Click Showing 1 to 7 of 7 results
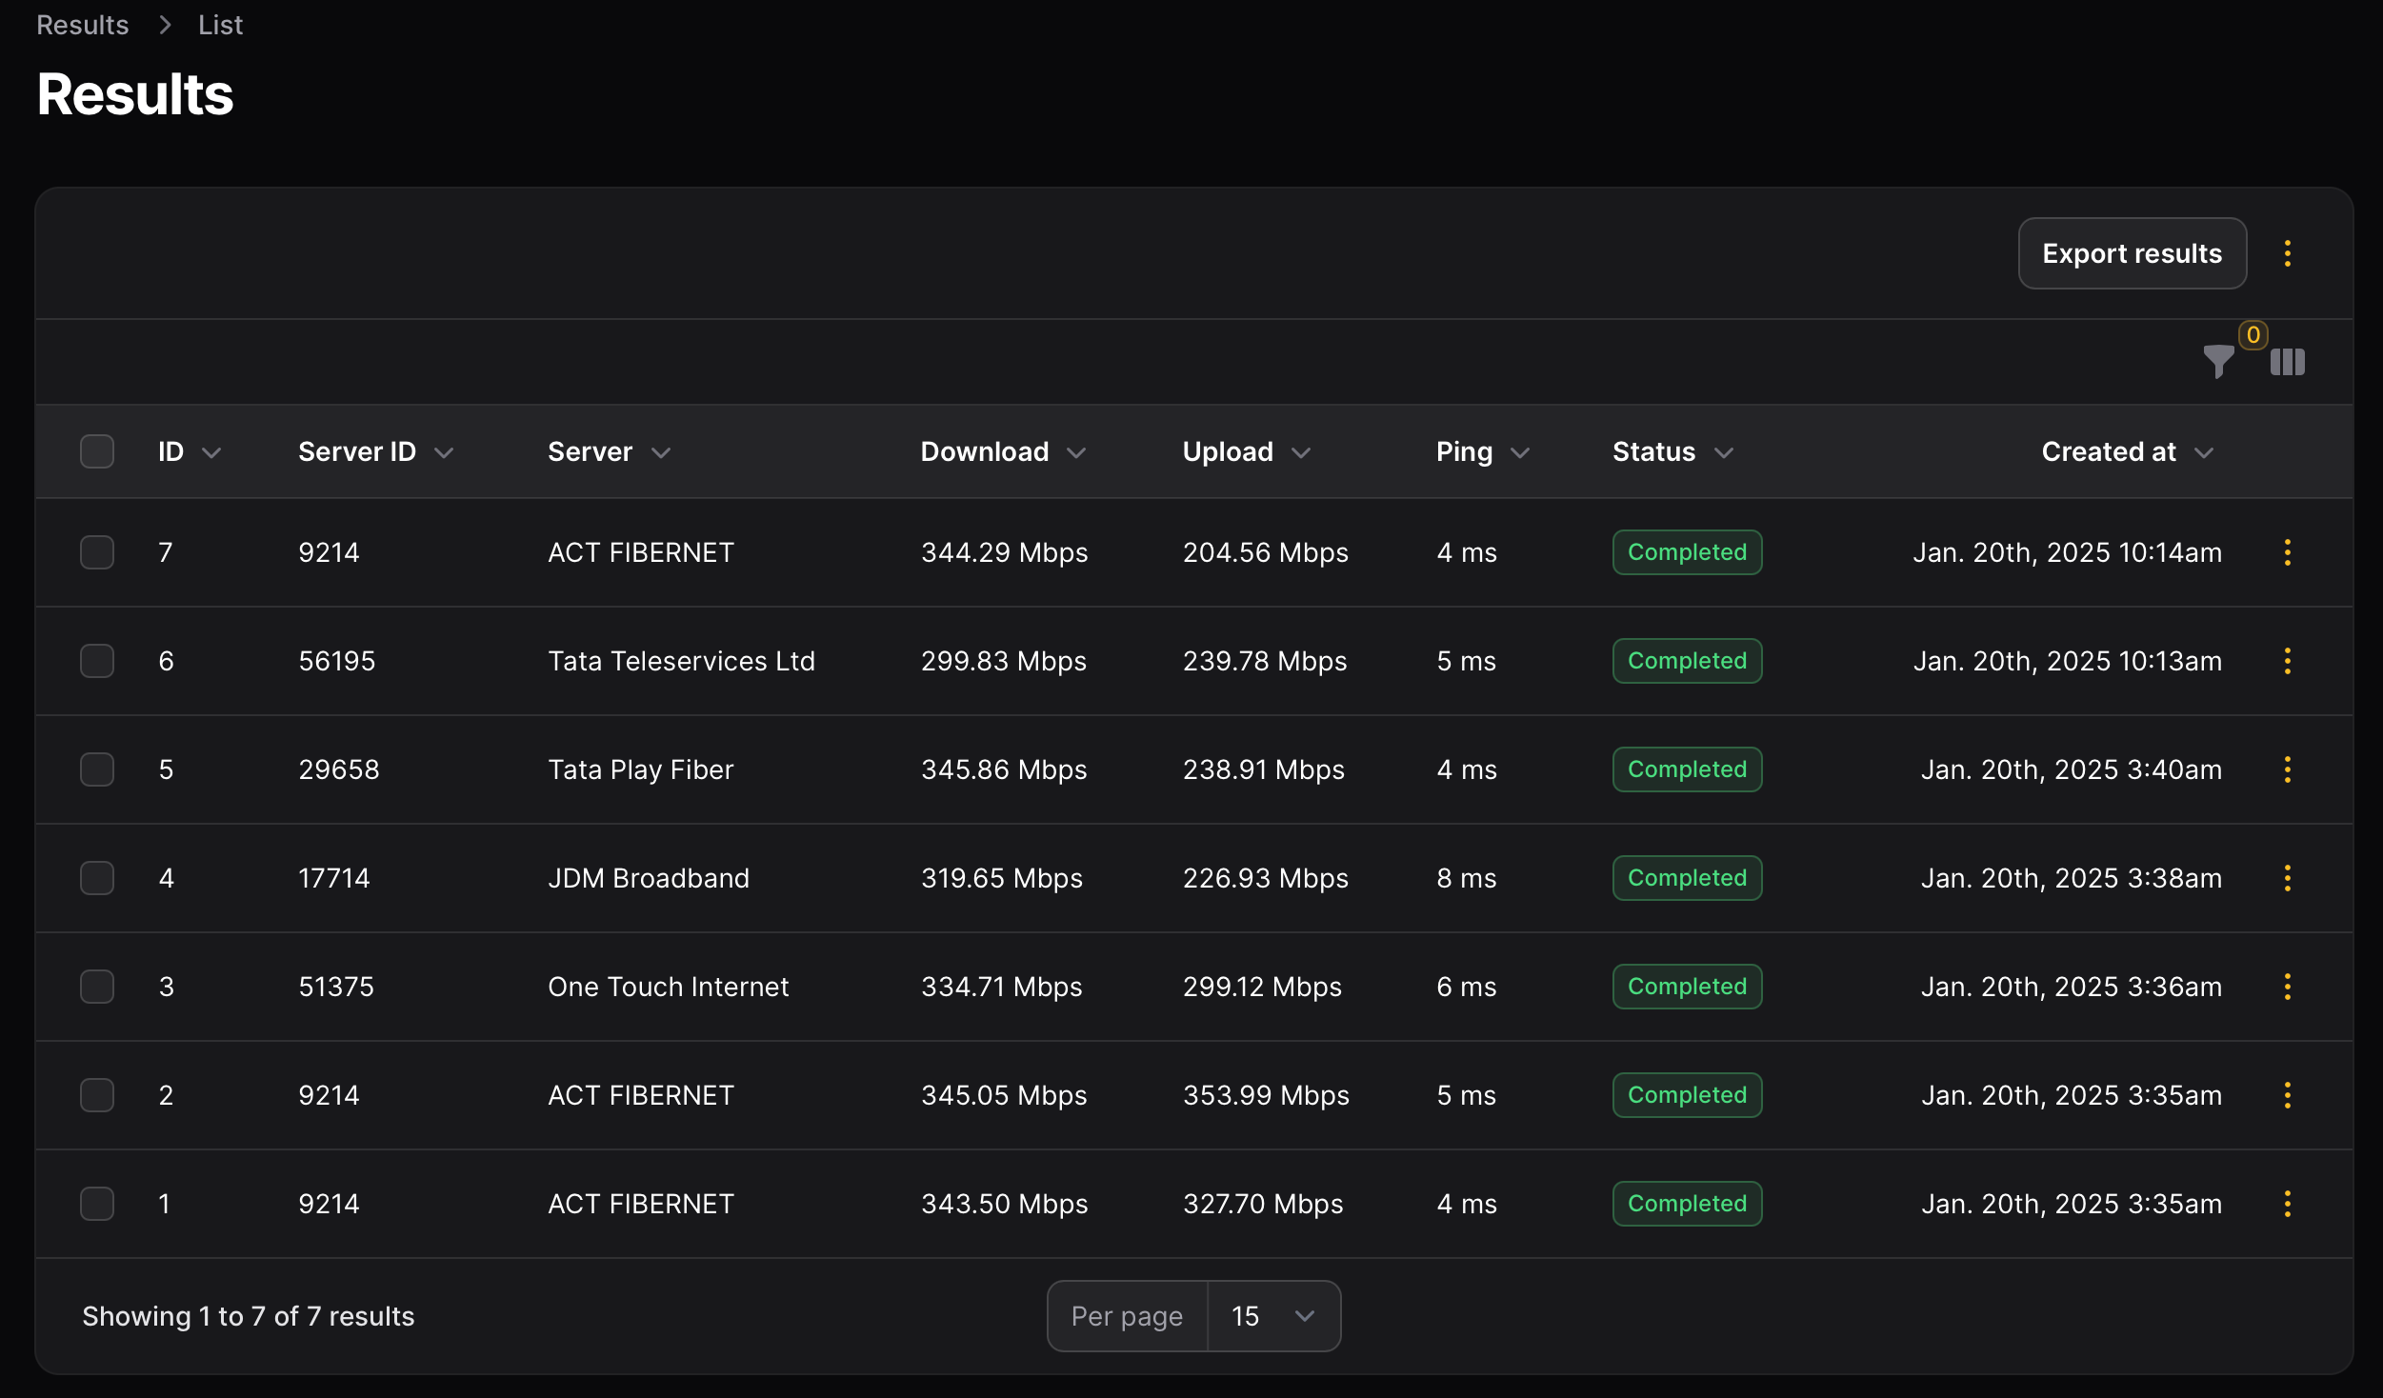This screenshot has width=2383, height=1398. point(248,1316)
